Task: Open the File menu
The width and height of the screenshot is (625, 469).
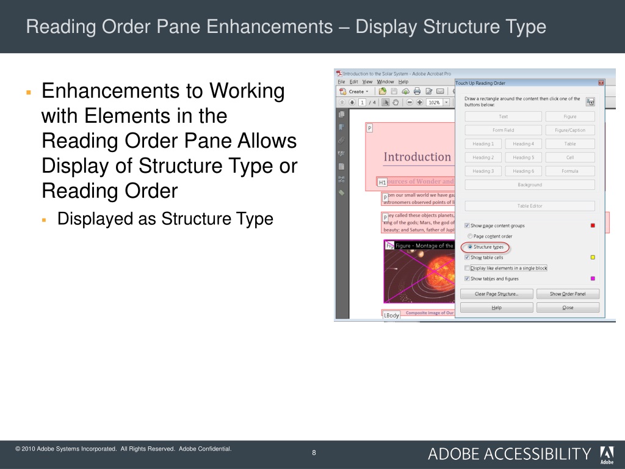Action: 342,82
